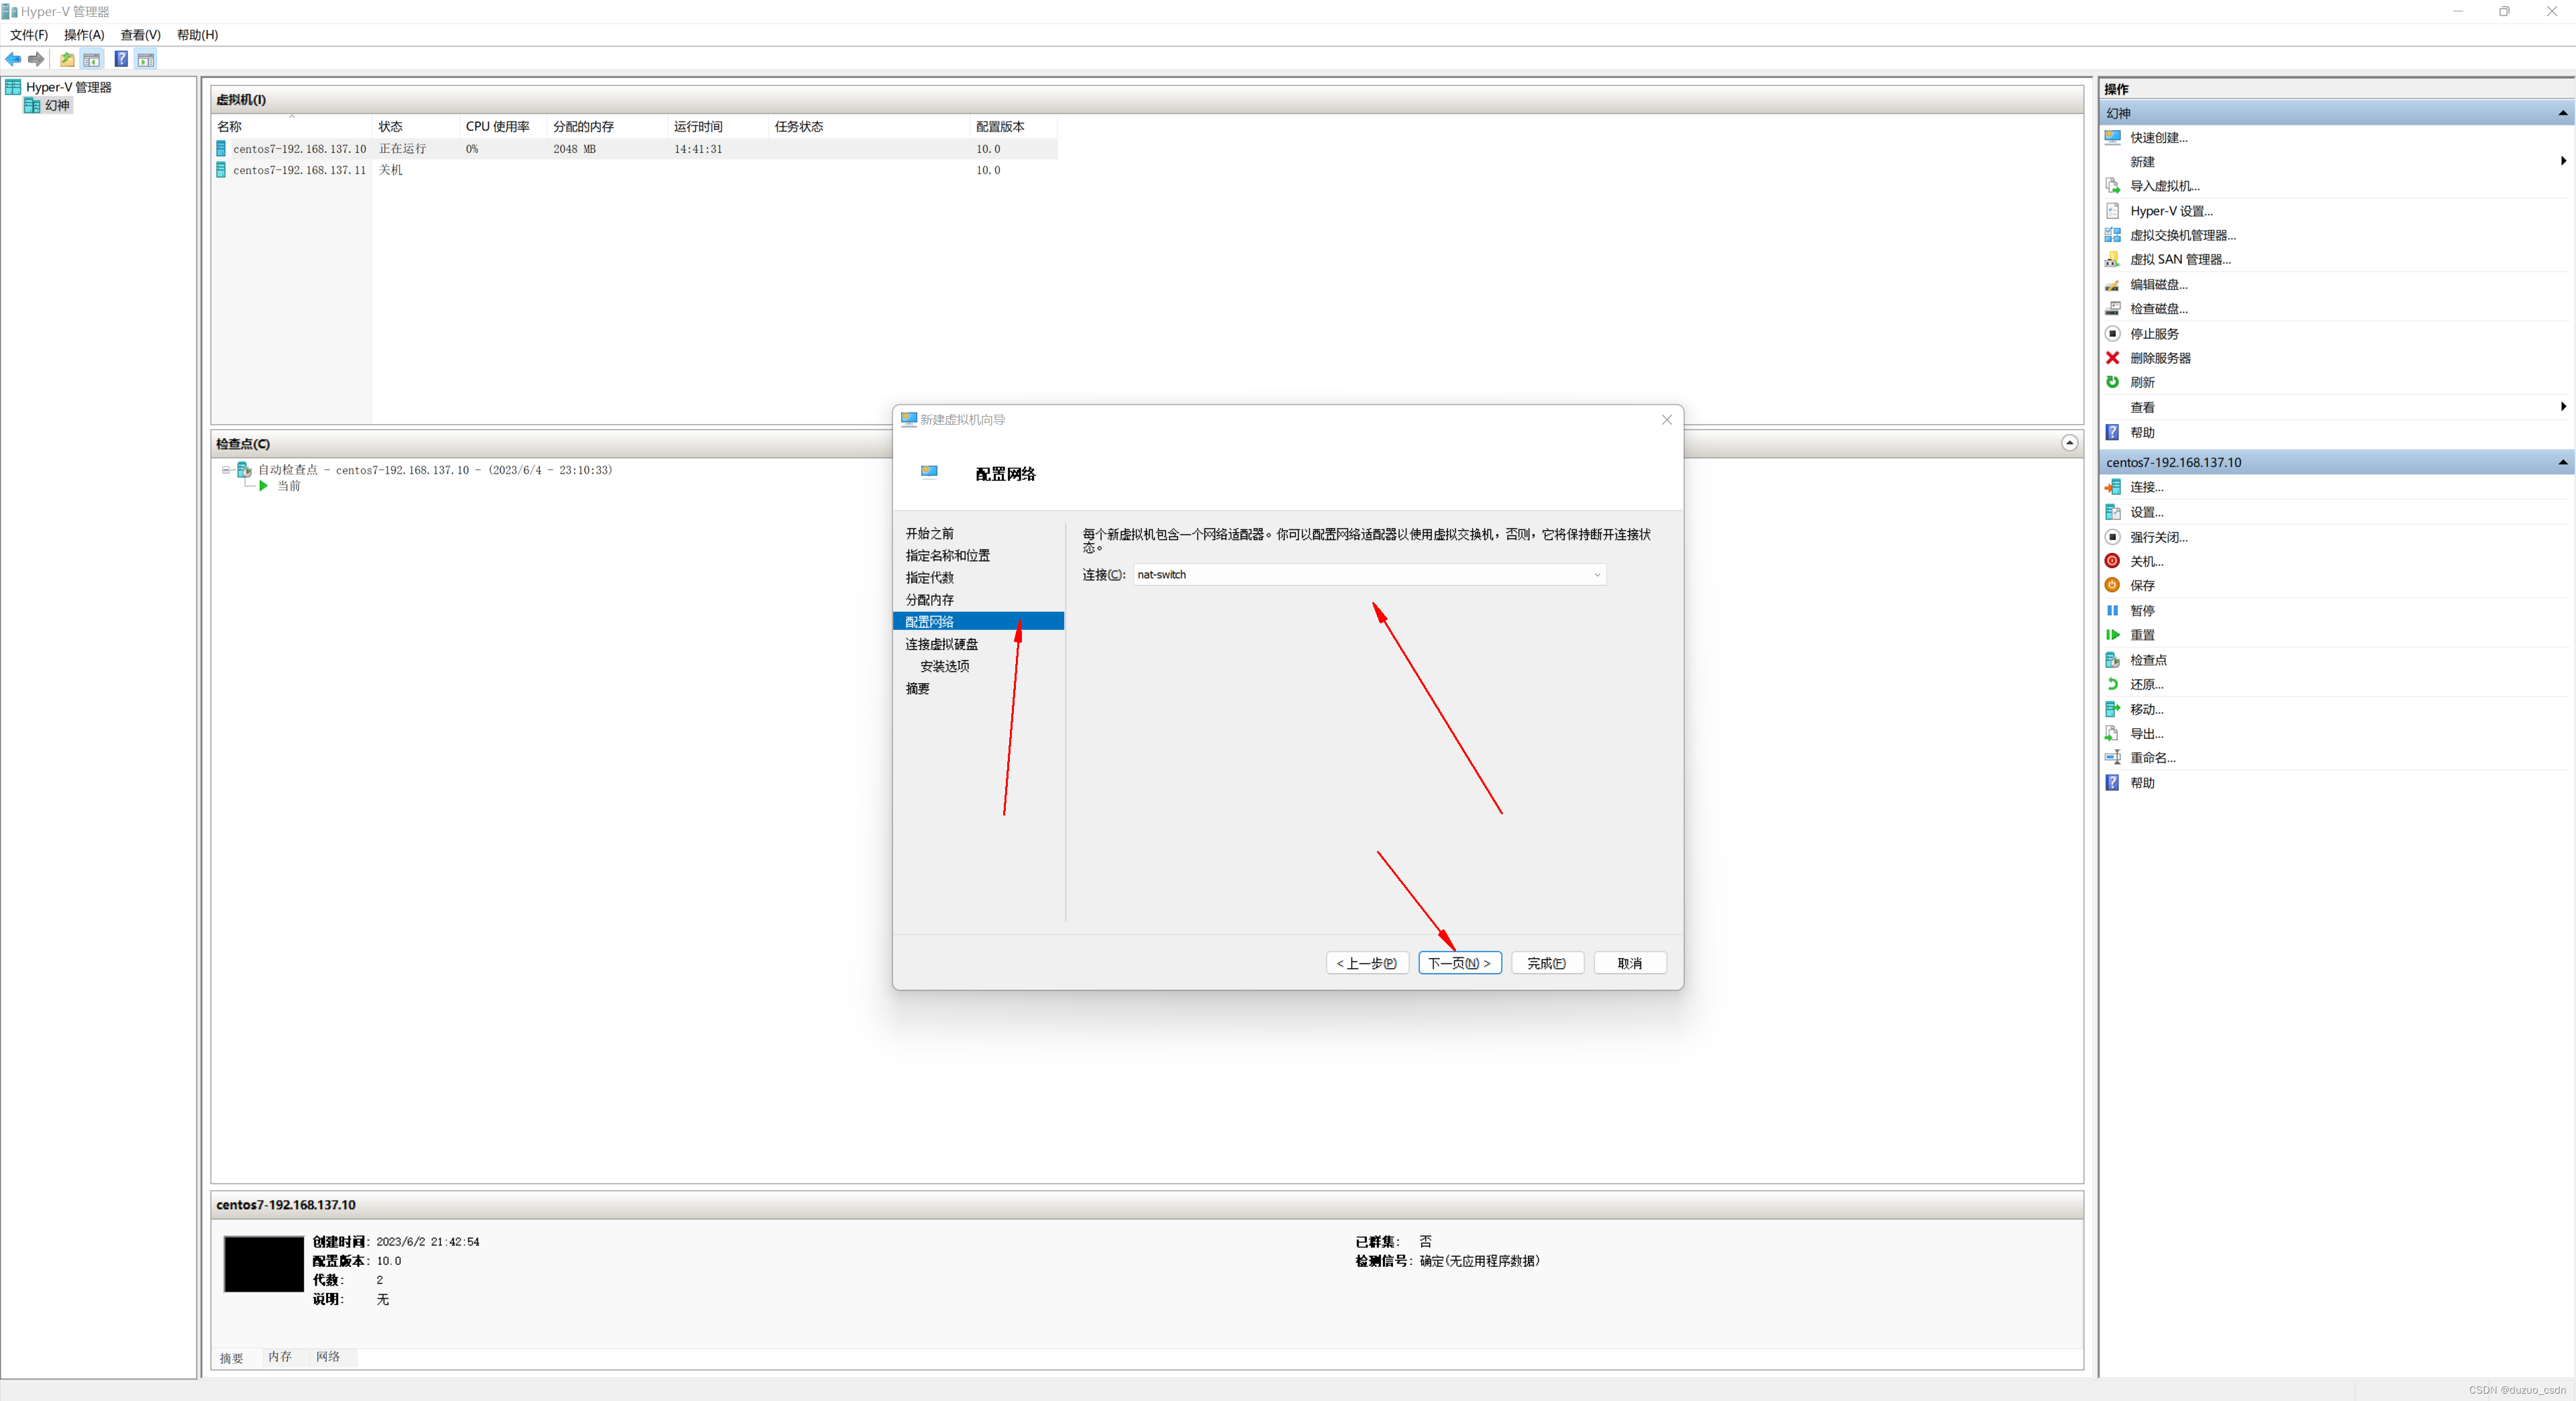The height and width of the screenshot is (1401, 2576).
Task: Click the Help question-mark toolbar icon
Action: [121, 59]
